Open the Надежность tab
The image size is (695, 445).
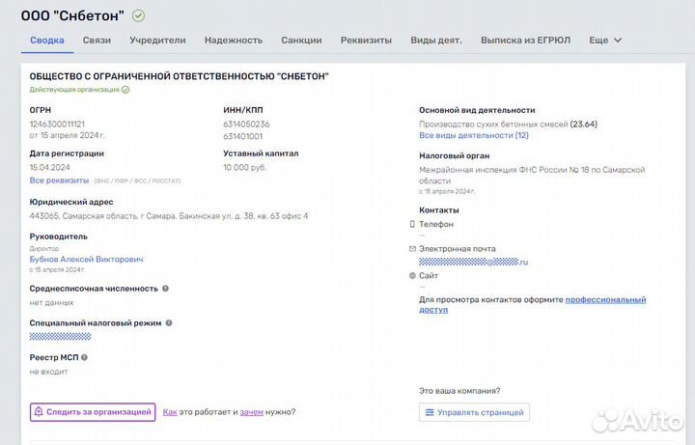pyautogui.click(x=234, y=41)
